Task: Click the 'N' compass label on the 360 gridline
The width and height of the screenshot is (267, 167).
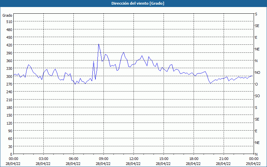Action: click(256, 61)
